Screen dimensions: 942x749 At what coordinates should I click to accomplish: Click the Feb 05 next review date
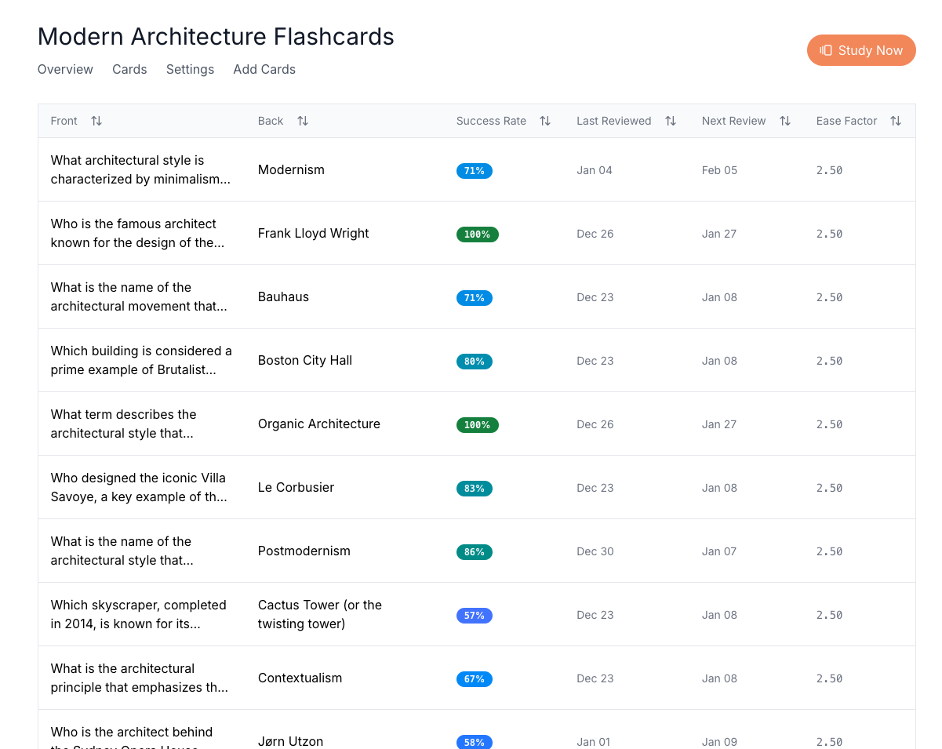click(719, 170)
